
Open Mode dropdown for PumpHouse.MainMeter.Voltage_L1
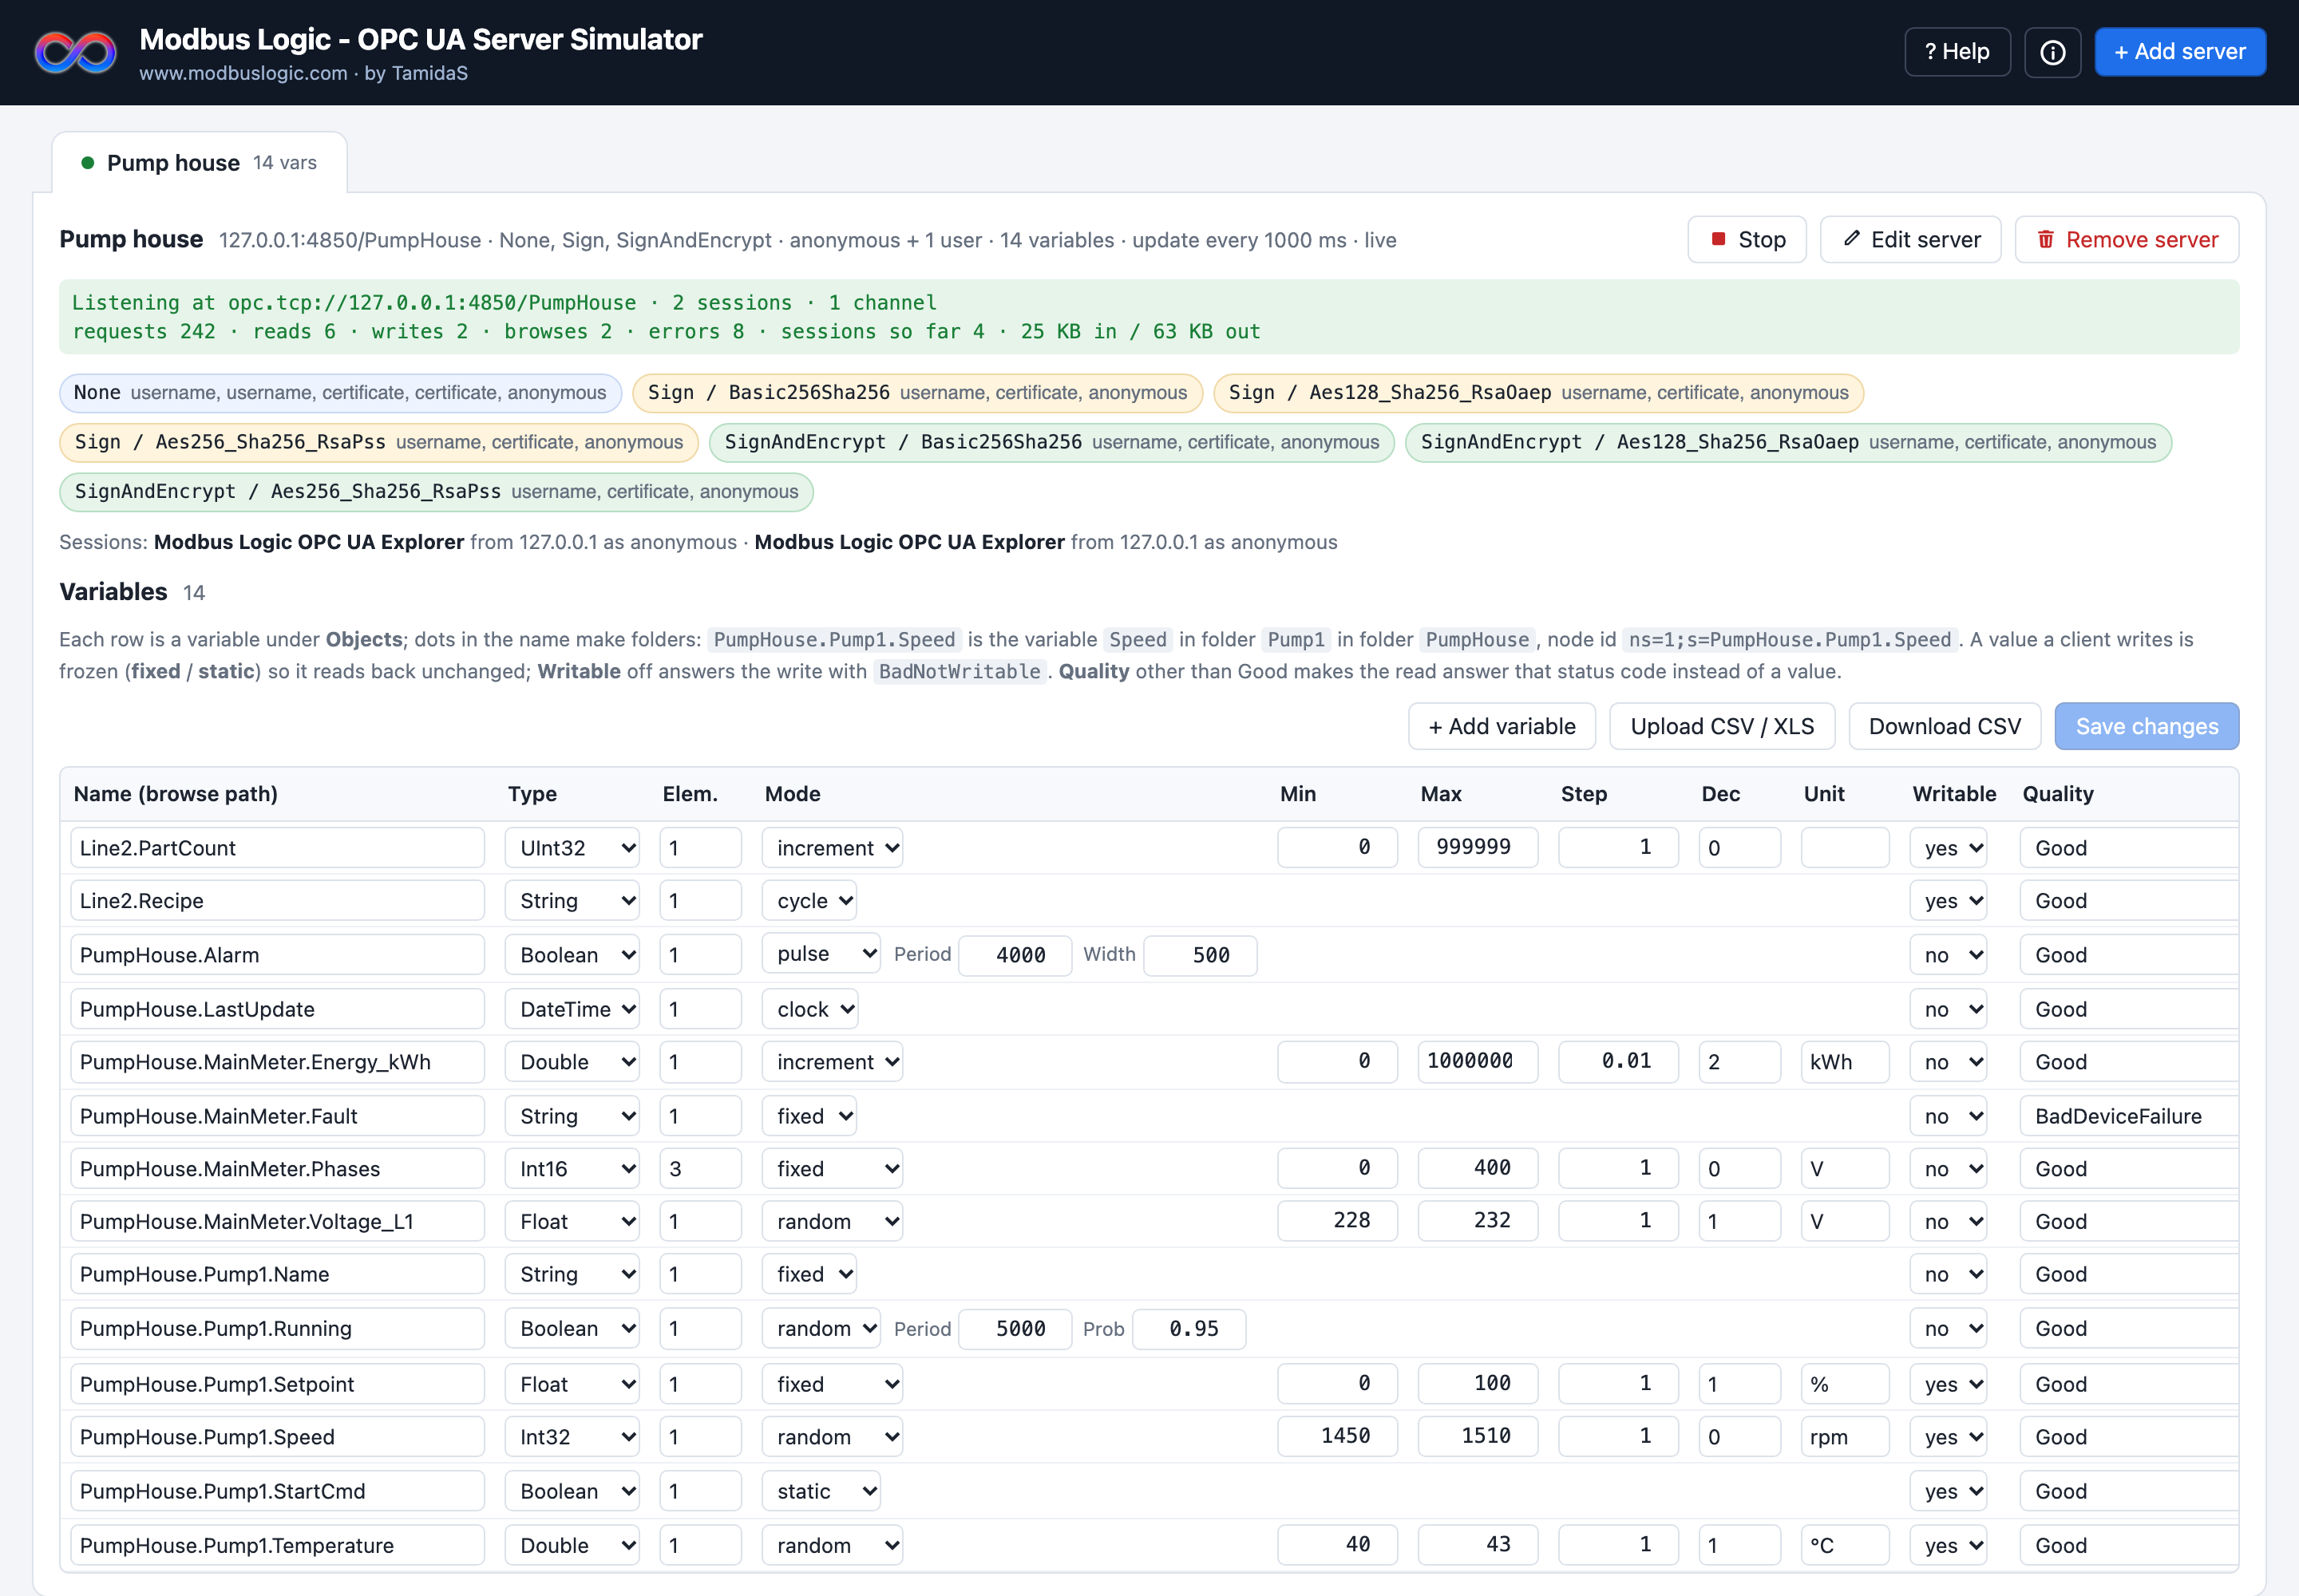833,1222
